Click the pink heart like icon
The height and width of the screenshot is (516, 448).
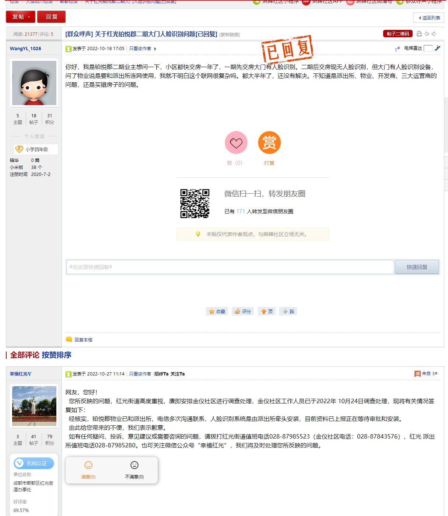tap(236, 143)
